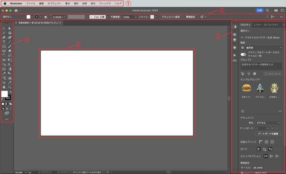Click the large white fill swatch
This screenshot has width=286, height=174.
pyautogui.click(x=4, y=94)
